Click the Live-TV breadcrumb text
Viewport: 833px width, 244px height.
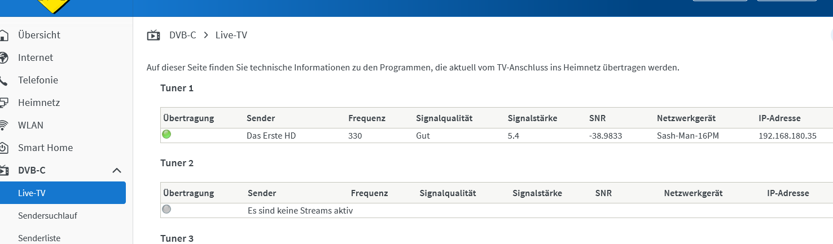point(231,35)
